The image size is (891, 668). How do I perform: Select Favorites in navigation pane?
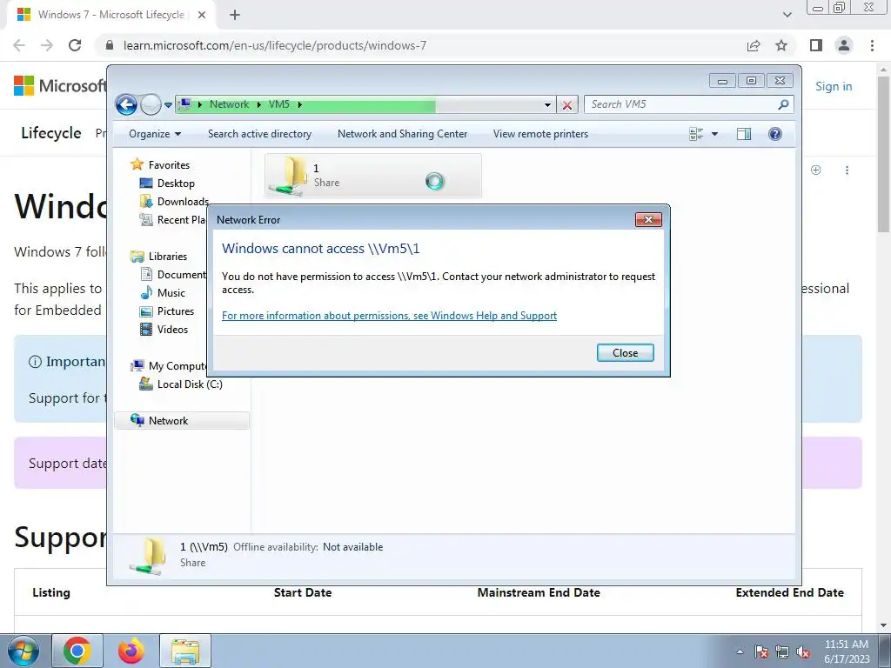pyautogui.click(x=169, y=164)
